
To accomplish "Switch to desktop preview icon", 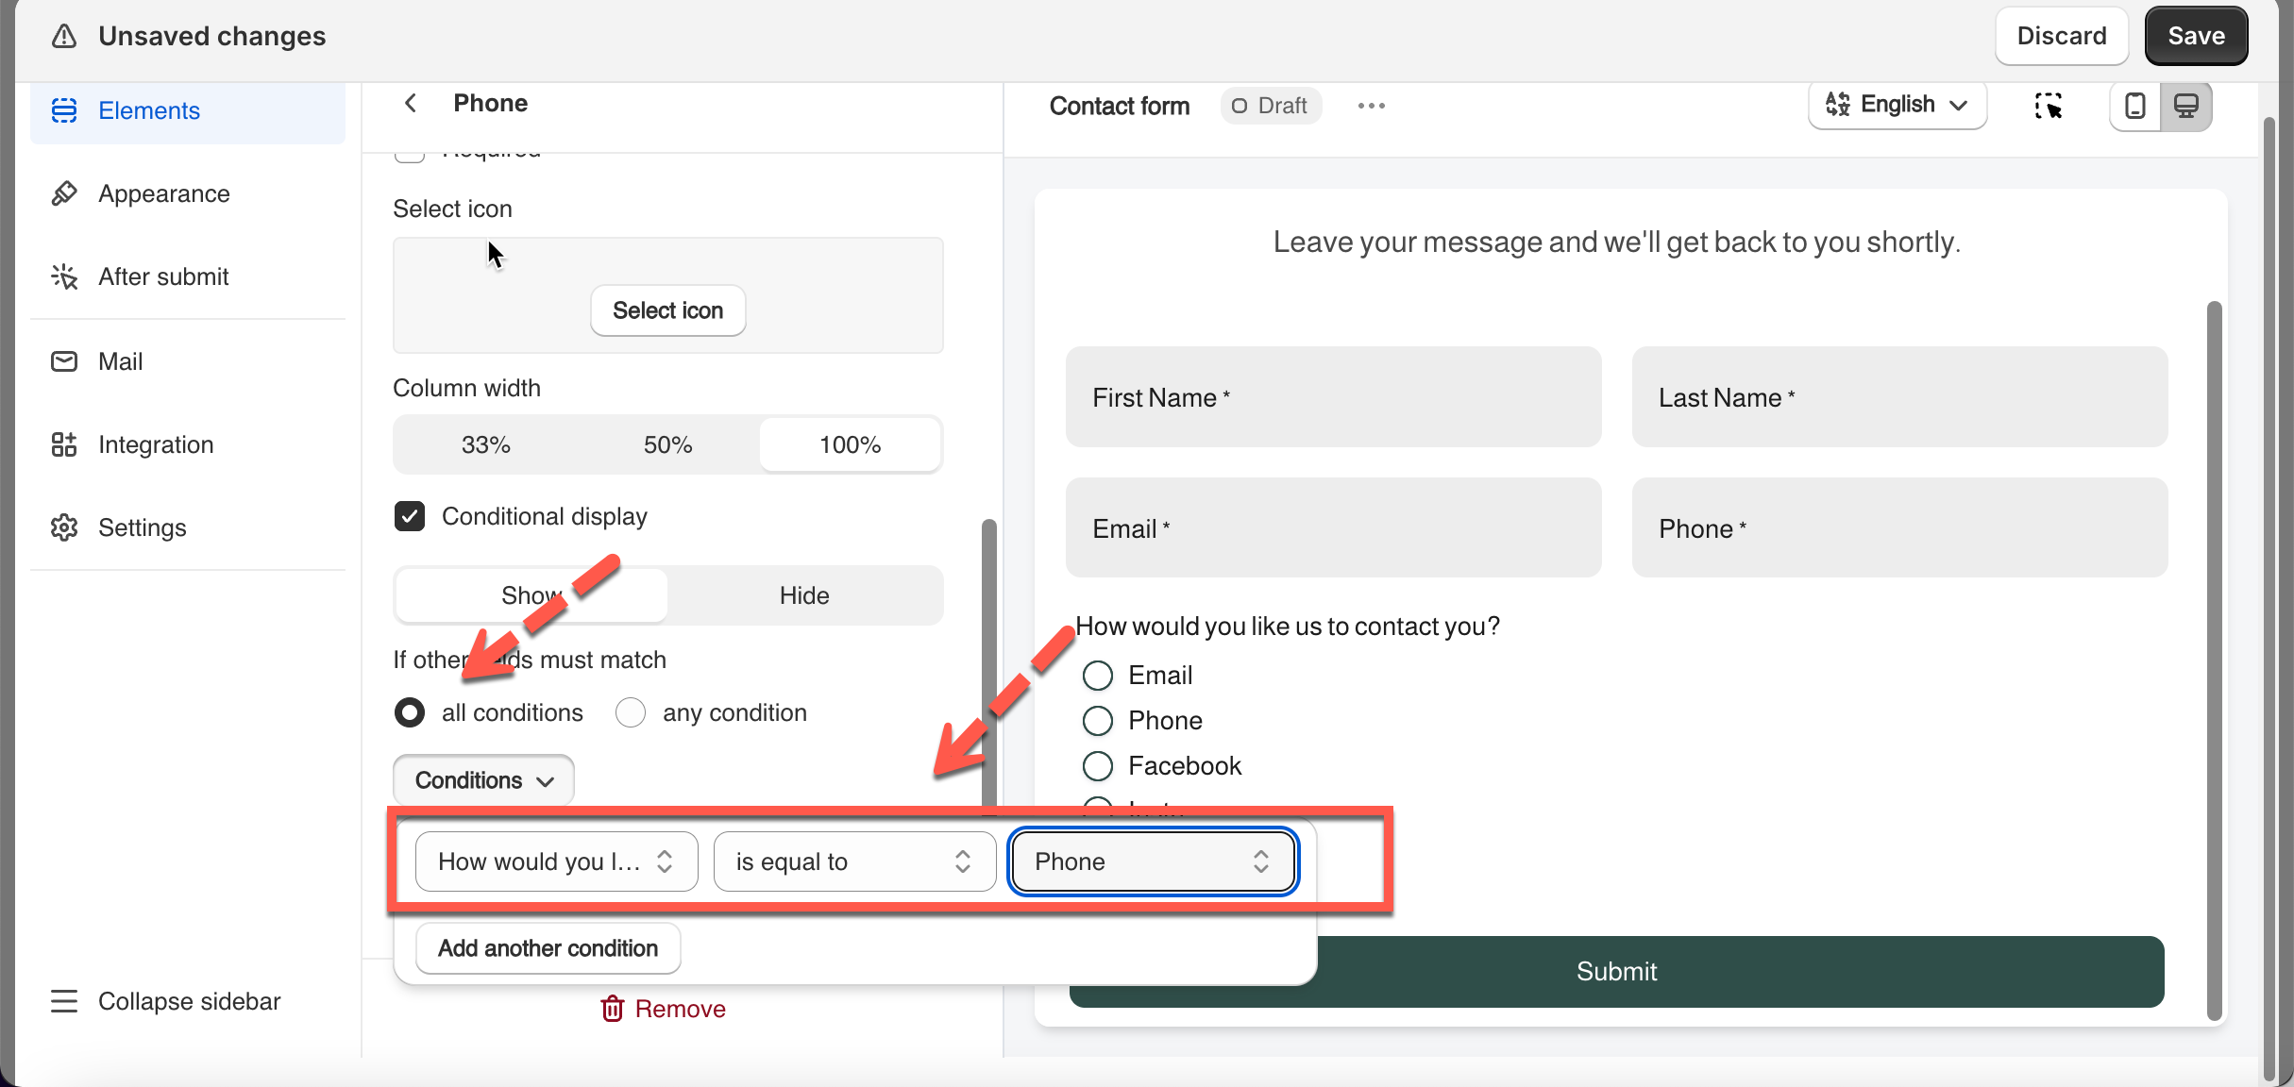I will 2185,106.
